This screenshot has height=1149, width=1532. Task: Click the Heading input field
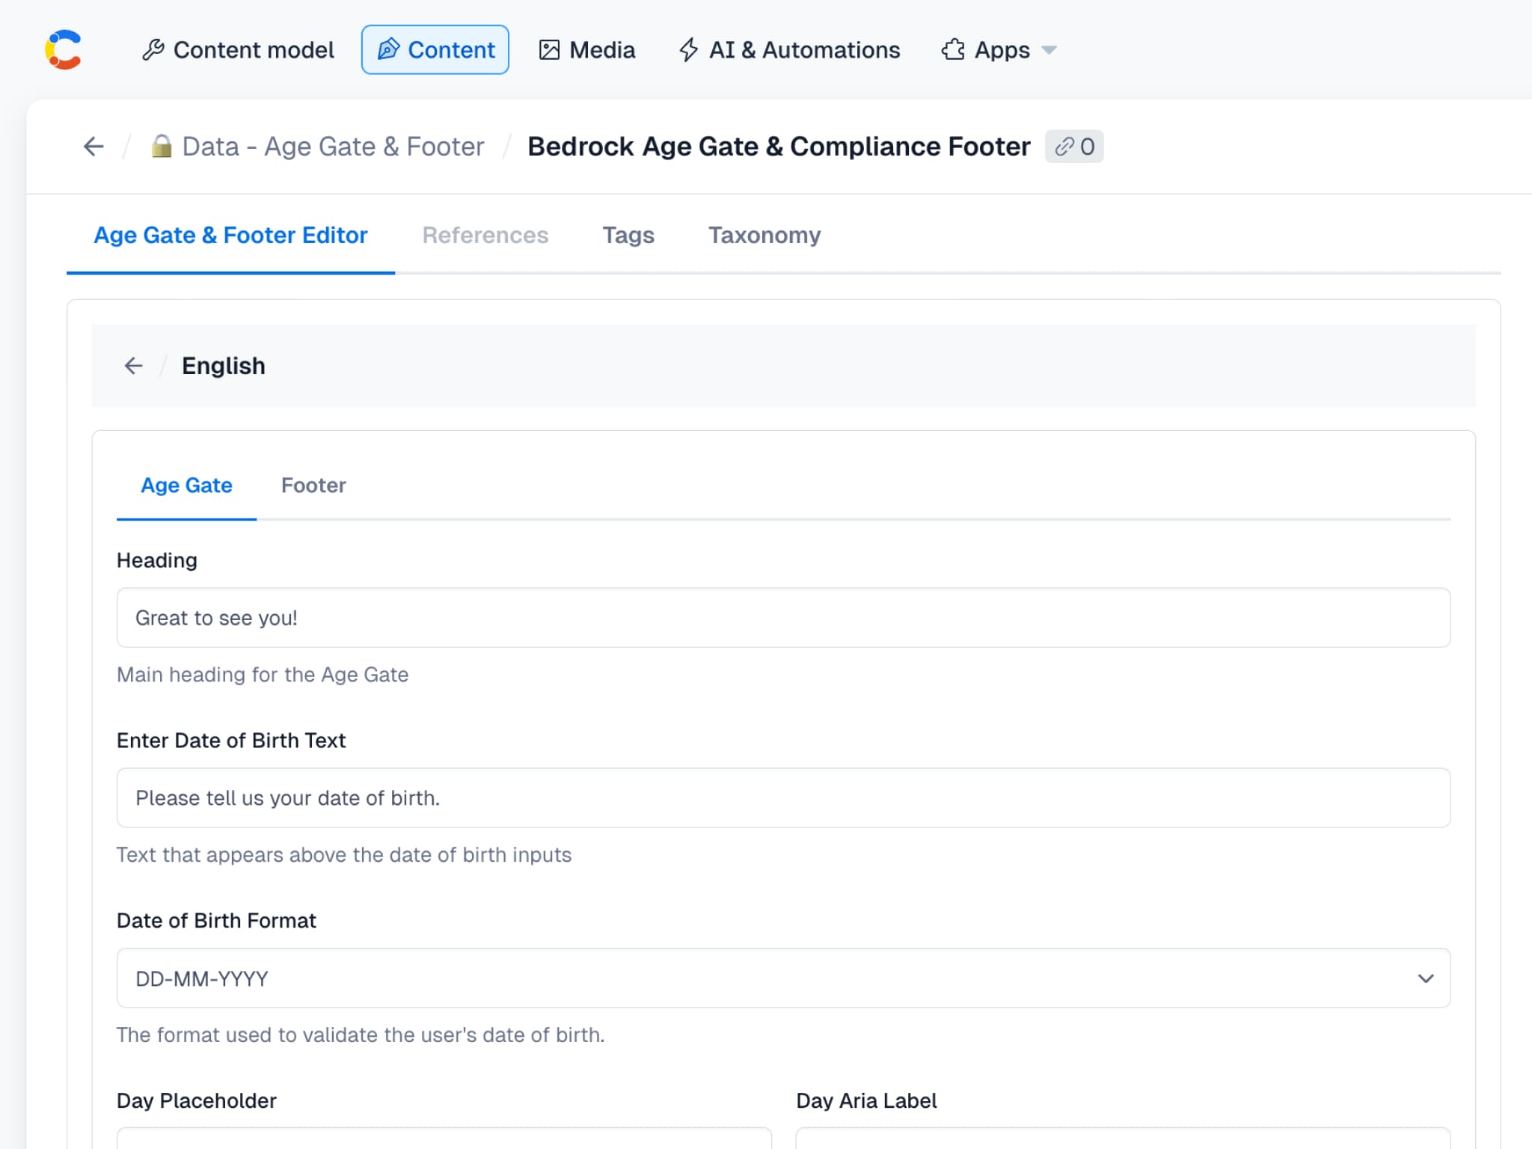tap(783, 618)
